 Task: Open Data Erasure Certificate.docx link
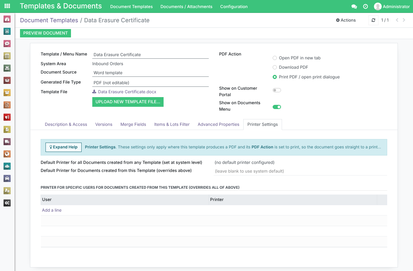coord(127,92)
